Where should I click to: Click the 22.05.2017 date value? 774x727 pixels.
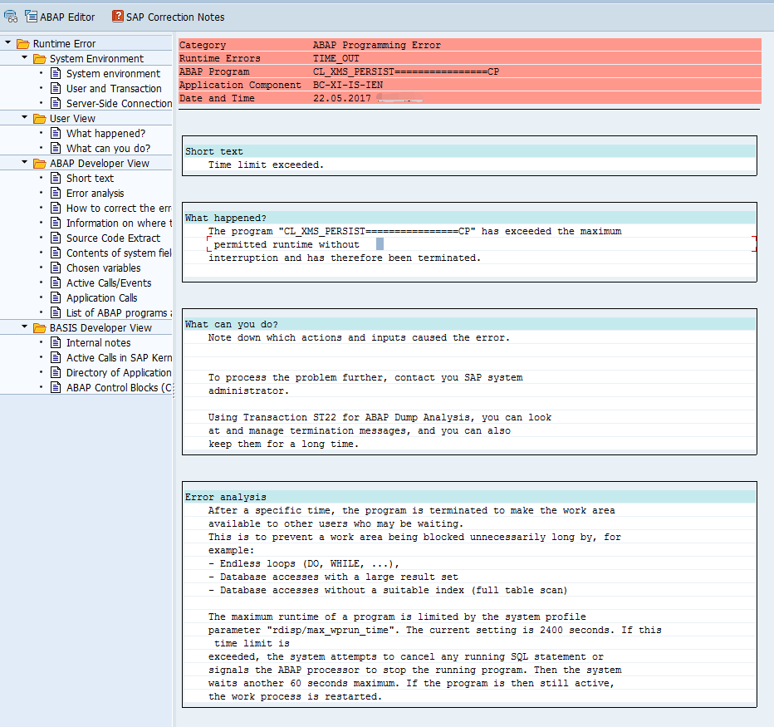[x=342, y=98]
